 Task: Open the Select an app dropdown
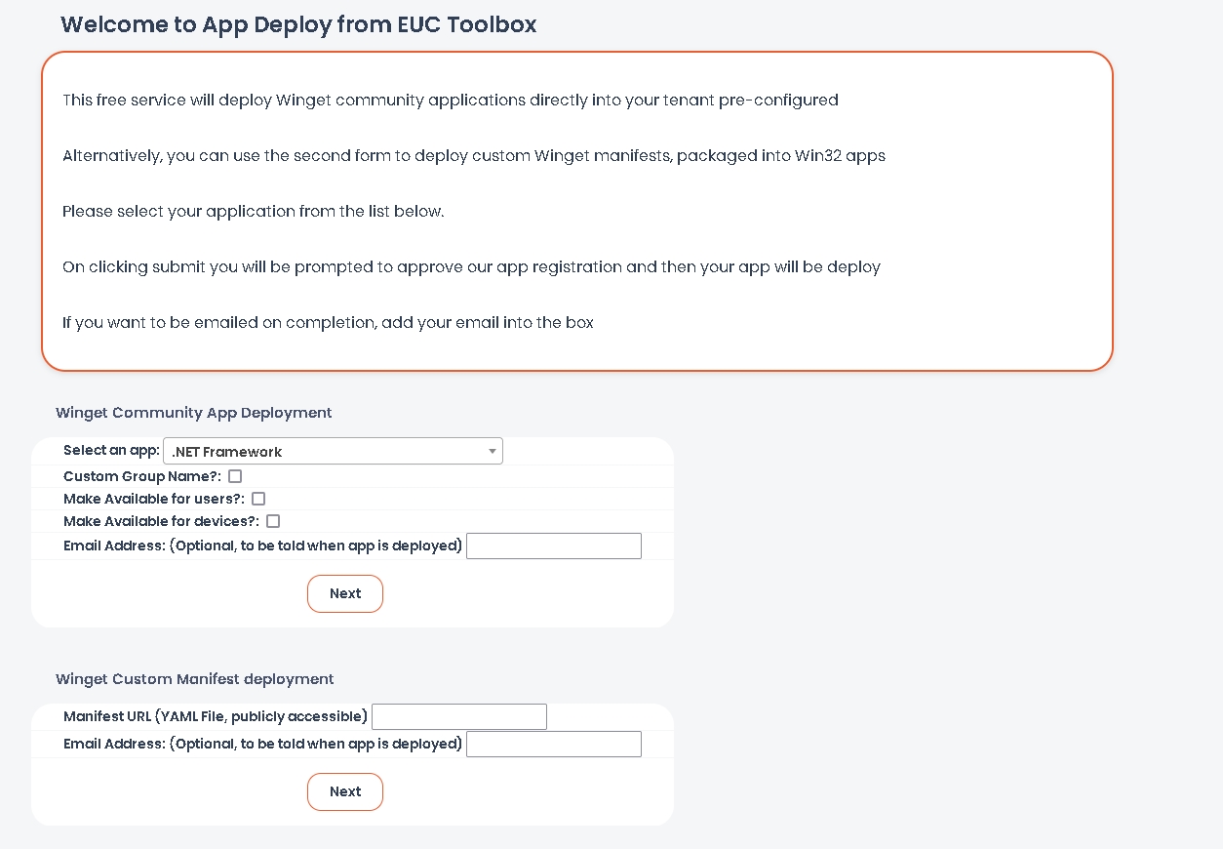click(332, 451)
